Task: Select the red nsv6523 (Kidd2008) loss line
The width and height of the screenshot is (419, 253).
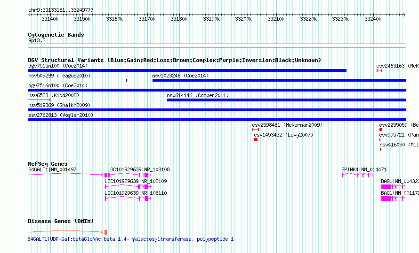Action: click(x=39, y=100)
